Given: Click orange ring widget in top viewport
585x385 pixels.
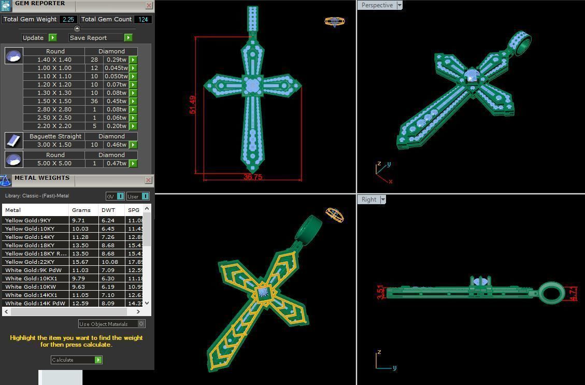Looking at the screenshot, I should pos(335,22).
